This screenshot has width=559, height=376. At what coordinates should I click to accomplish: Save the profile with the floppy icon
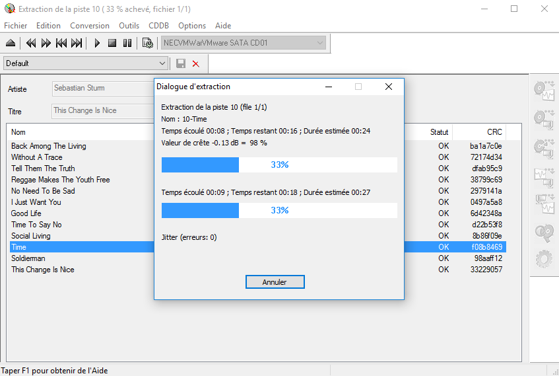click(x=181, y=63)
